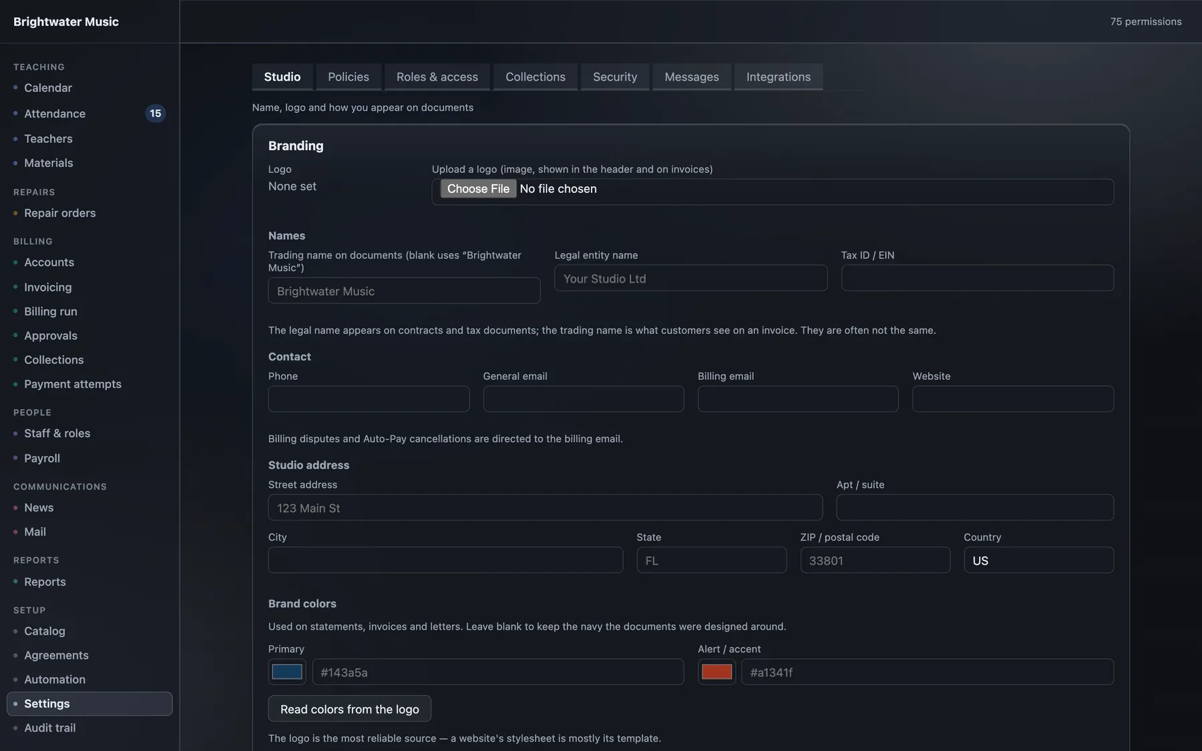Open Invoicing in the sidebar

pyautogui.click(x=48, y=287)
